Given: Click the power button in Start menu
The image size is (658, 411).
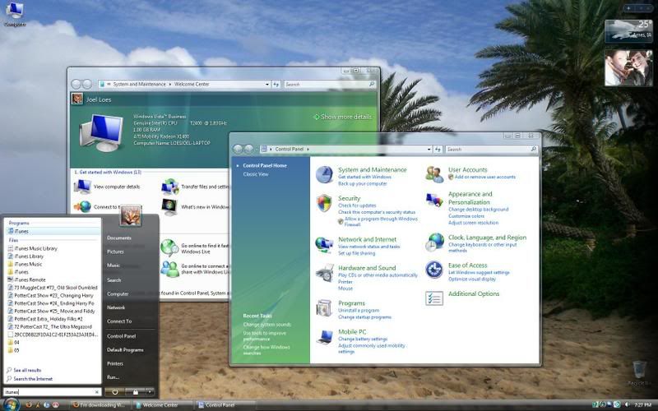Looking at the screenshot, I should click(114, 392).
